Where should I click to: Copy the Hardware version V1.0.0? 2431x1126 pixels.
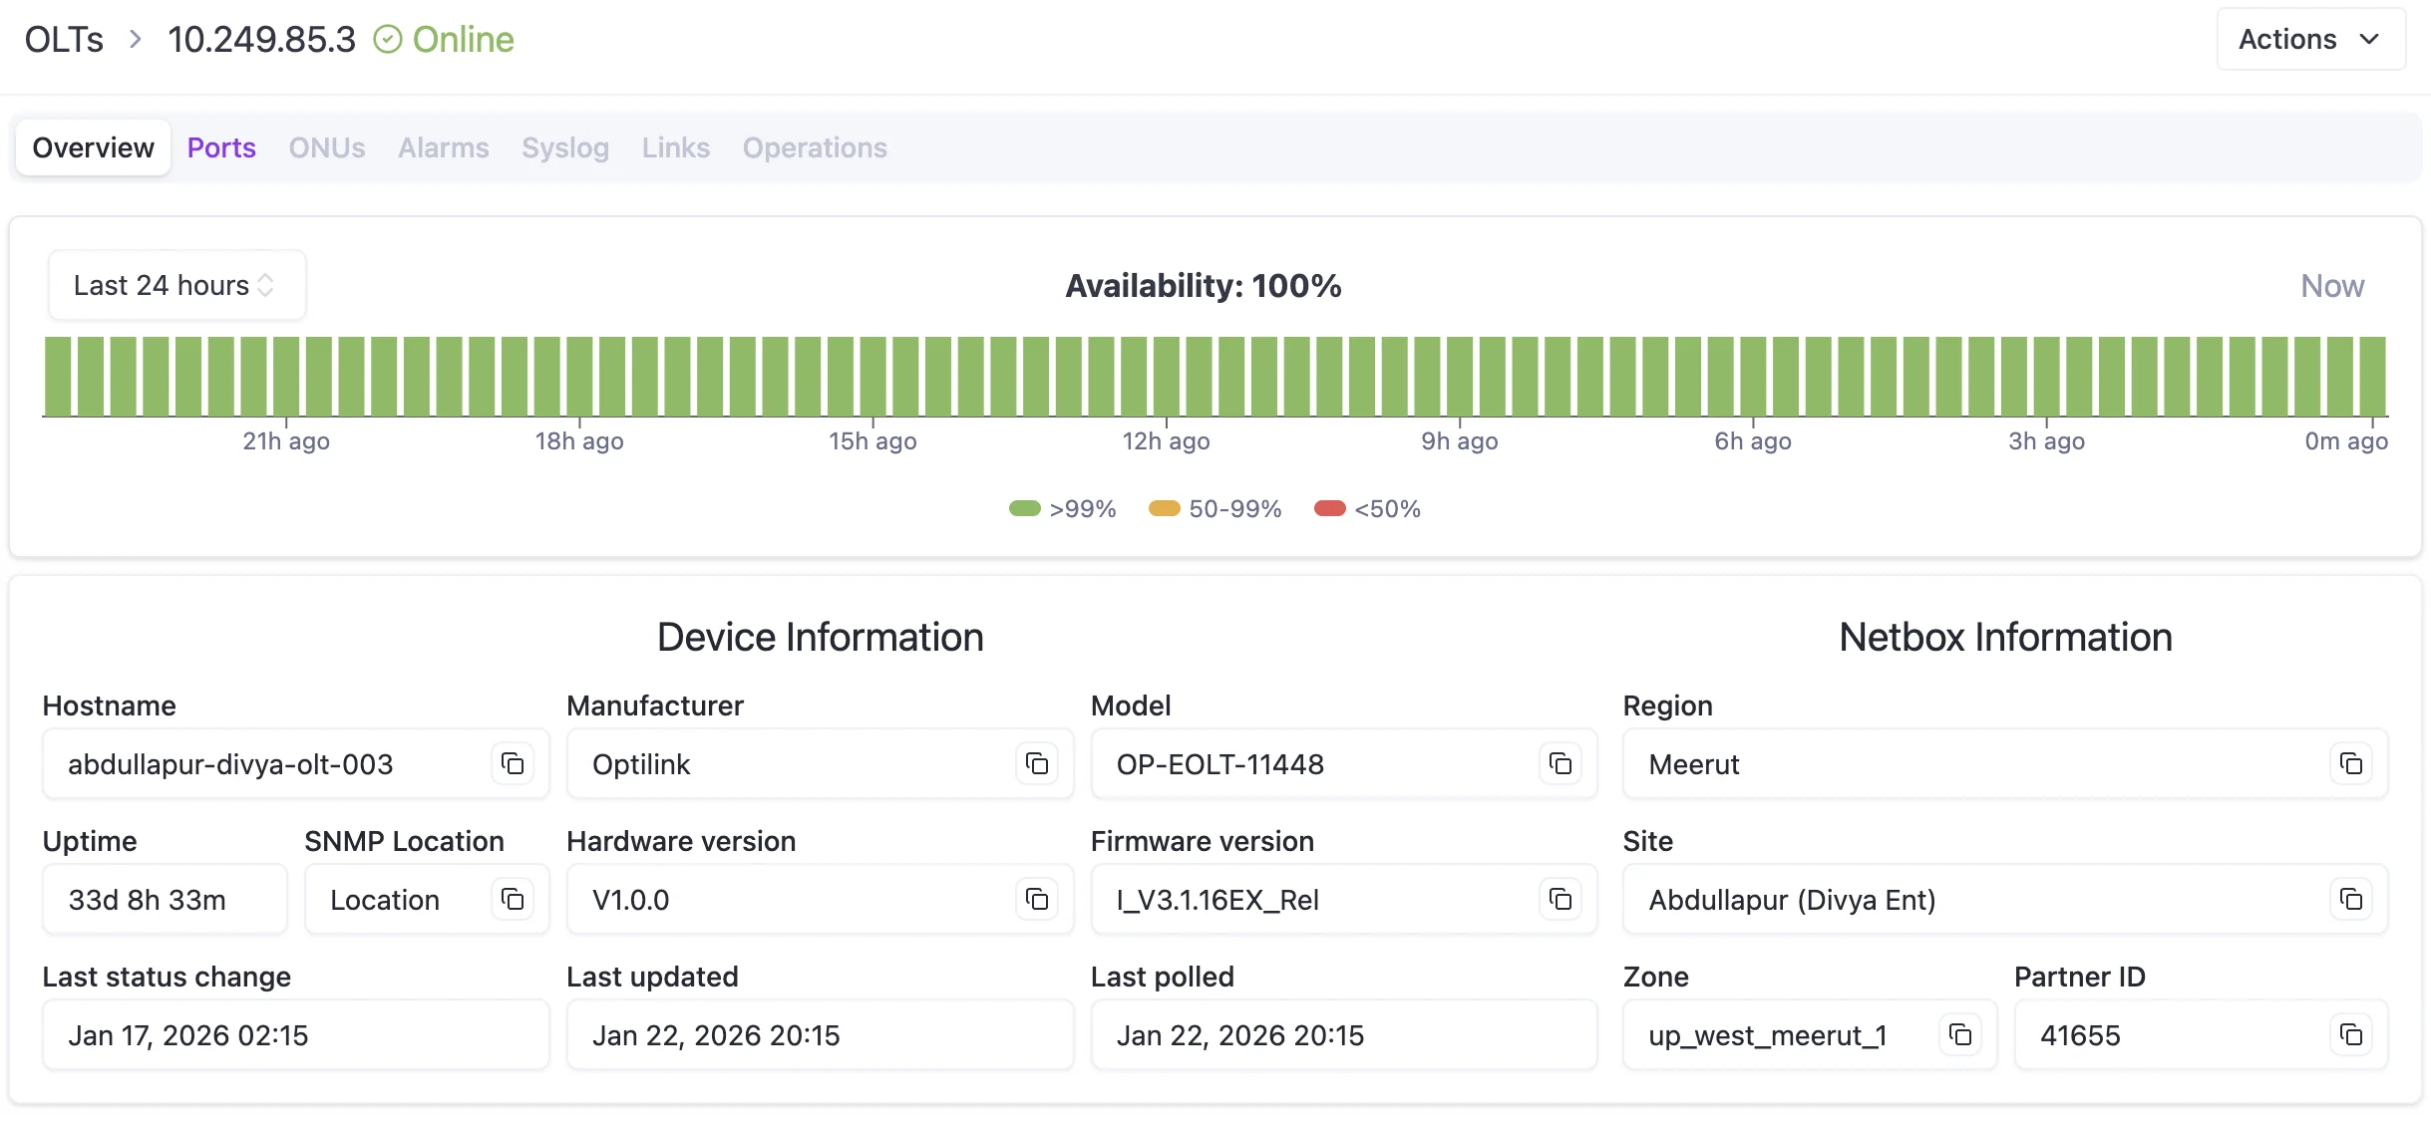tap(1036, 899)
